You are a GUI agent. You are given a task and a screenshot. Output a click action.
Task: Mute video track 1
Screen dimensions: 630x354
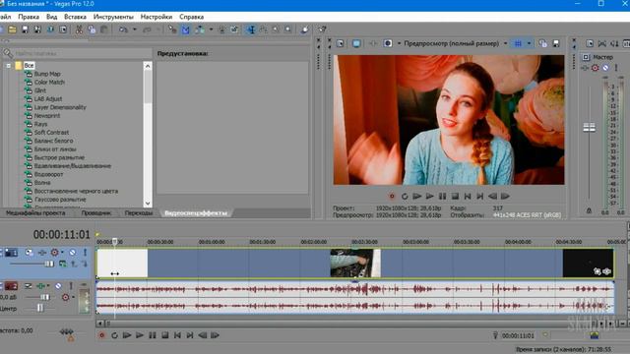[72, 253]
